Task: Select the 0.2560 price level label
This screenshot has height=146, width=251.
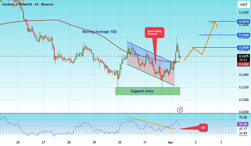Action: (x=243, y=35)
